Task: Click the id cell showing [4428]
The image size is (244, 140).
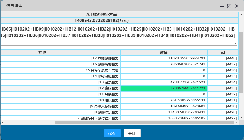Action: tap(222, 112)
